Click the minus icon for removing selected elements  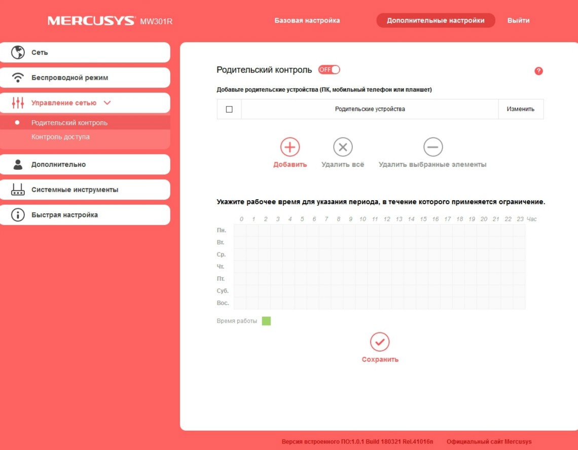432,147
